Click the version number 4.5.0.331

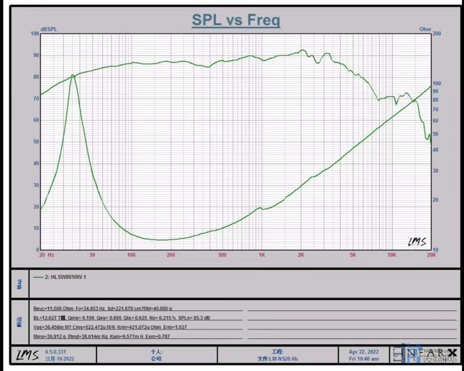point(55,352)
